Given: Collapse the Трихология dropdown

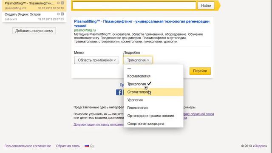Looking at the screenshot, I should tap(138, 60).
